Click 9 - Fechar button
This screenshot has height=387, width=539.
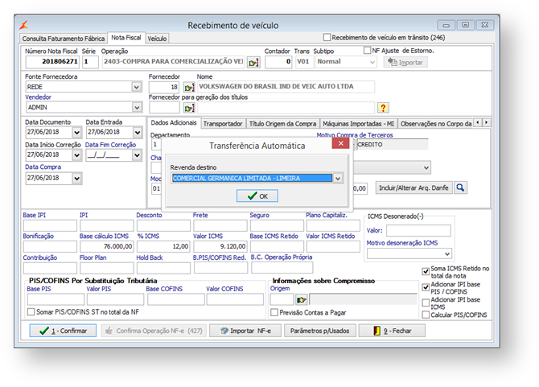(392, 331)
